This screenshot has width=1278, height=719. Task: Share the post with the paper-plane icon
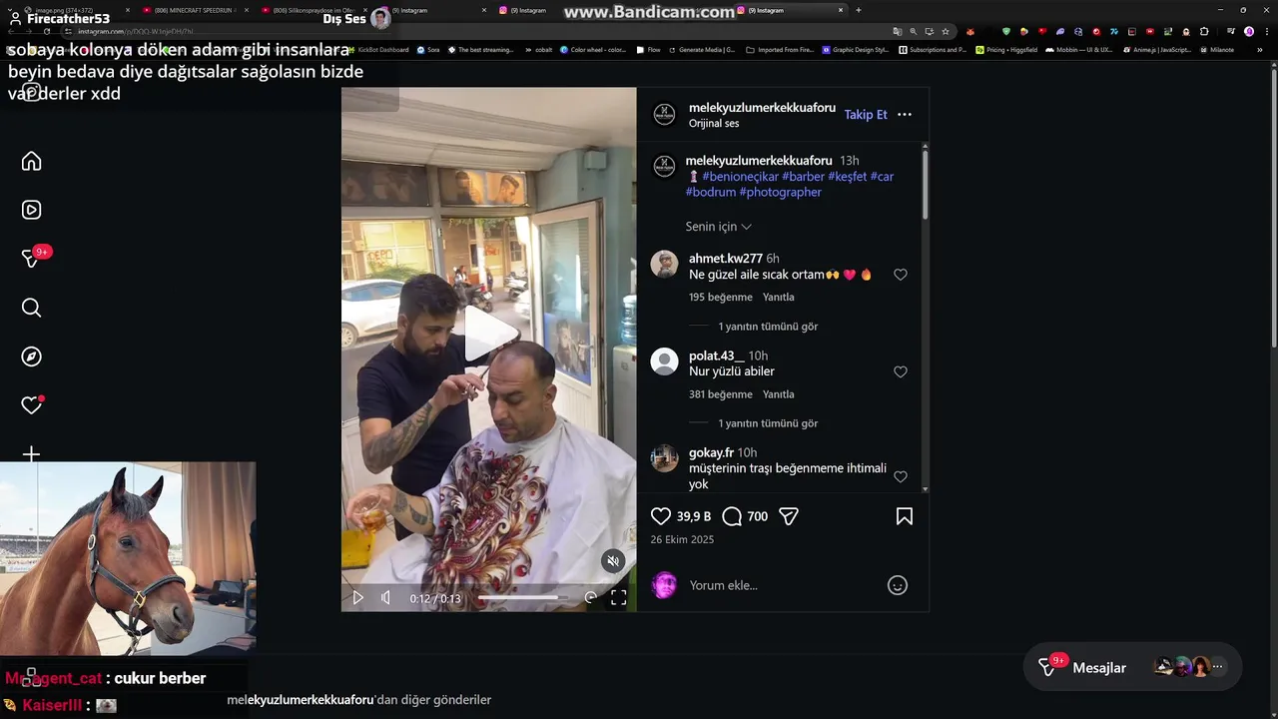789,516
